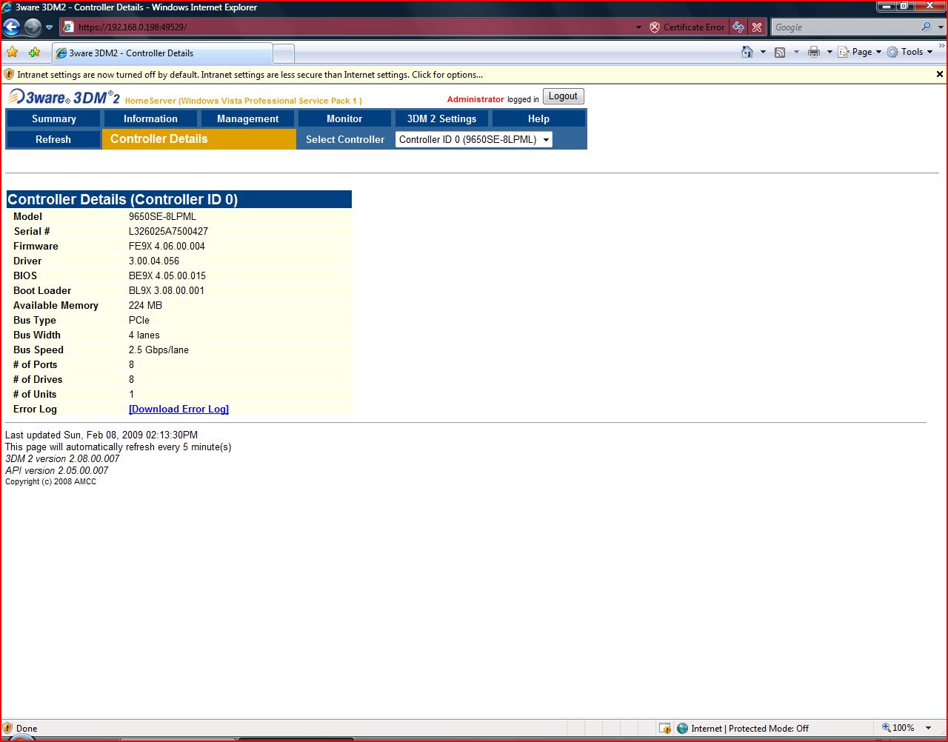Click in the Google search box
Screen dimensions: 948x742
click(x=846, y=27)
